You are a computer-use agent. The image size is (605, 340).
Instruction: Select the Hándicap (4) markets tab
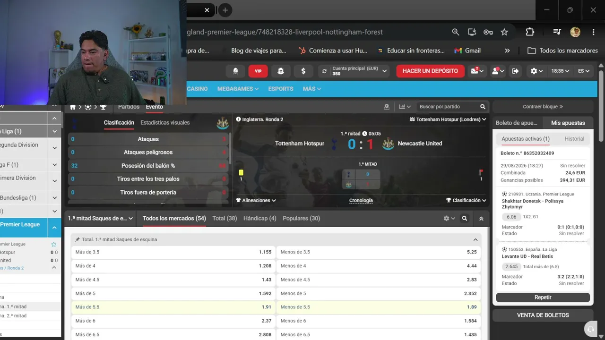(x=259, y=219)
